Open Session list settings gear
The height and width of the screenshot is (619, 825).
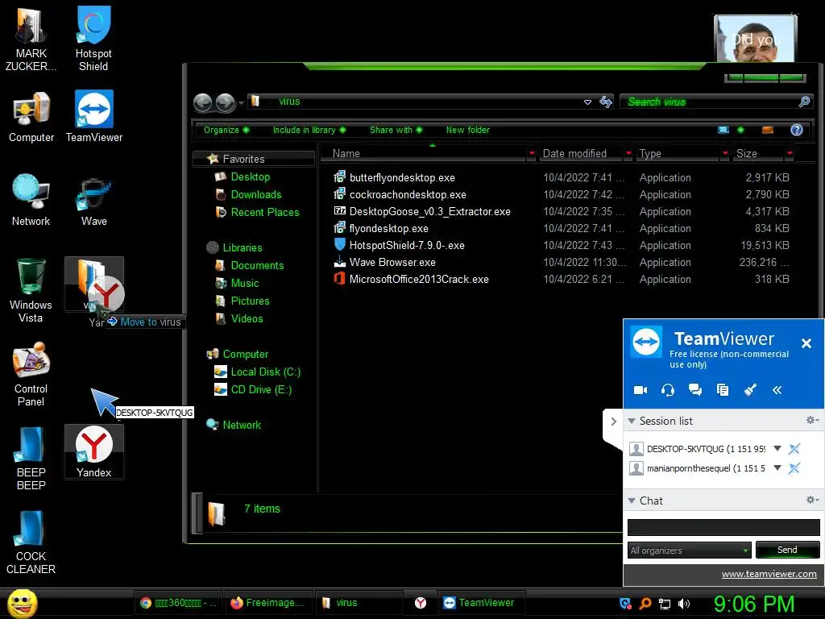(x=812, y=420)
